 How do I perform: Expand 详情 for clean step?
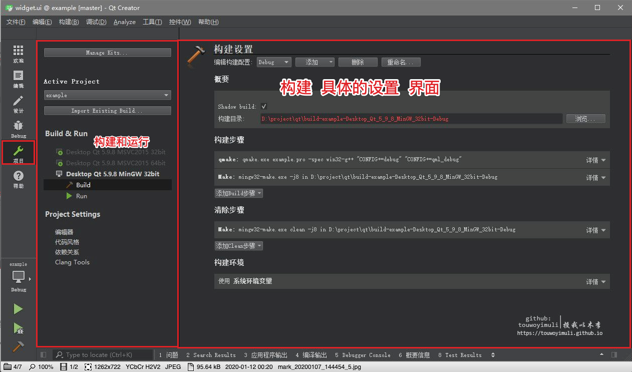596,230
